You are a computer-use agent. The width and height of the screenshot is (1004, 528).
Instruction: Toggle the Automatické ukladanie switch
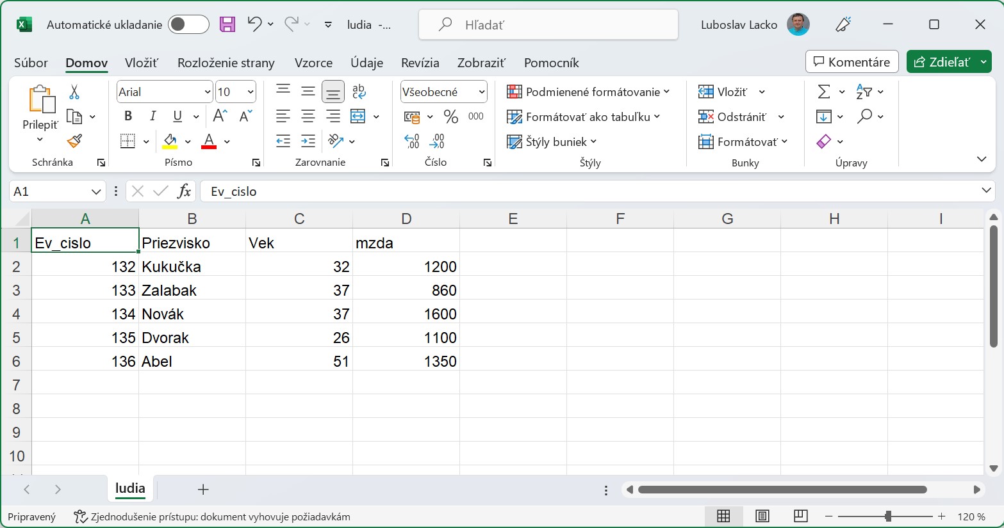(188, 25)
